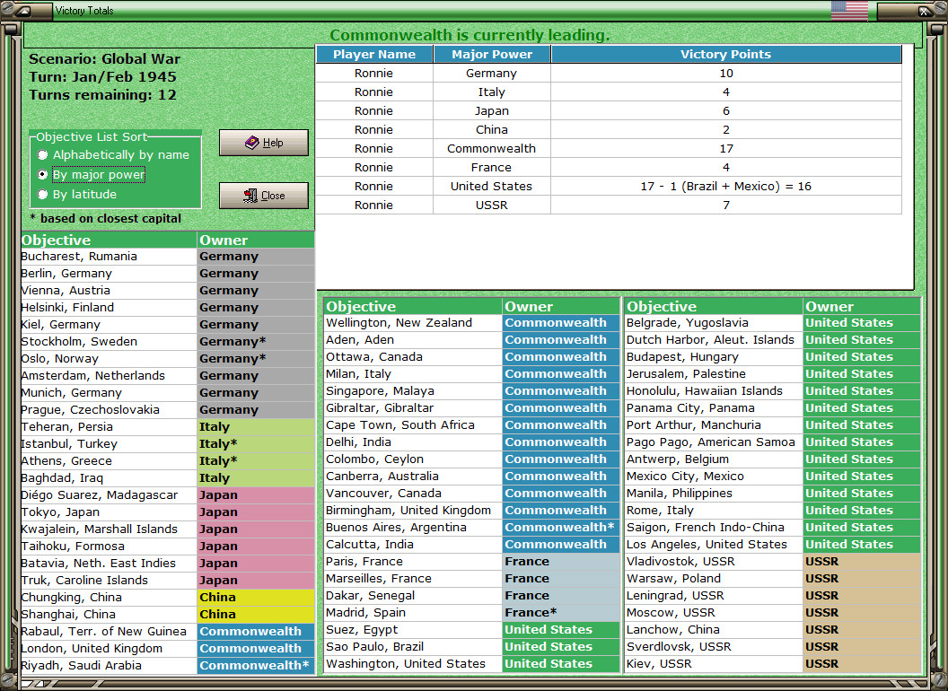Click the United States victory points calculation cell
The height and width of the screenshot is (691, 948).
tap(726, 186)
